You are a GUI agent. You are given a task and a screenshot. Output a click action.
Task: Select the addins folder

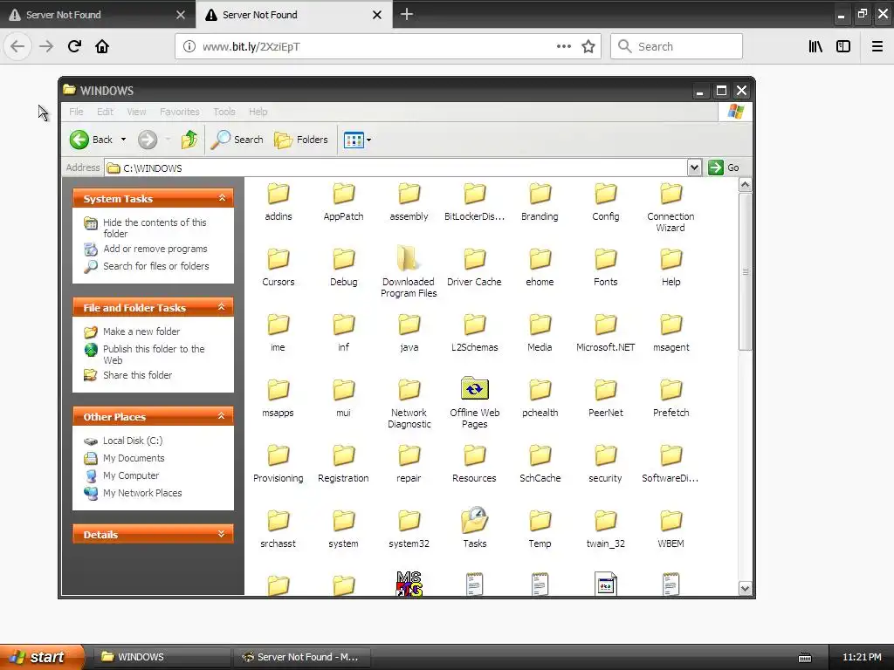click(279, 194)
